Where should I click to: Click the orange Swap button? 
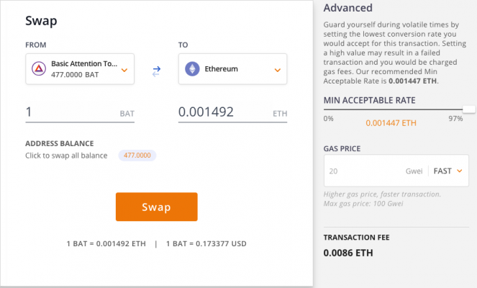click(x=157, y=207)
